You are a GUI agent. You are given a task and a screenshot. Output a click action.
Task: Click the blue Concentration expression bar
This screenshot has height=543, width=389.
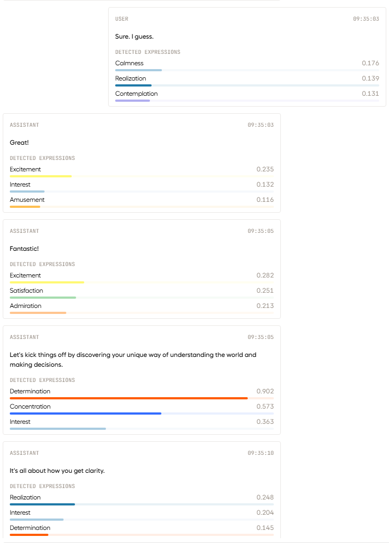[142, 414]
